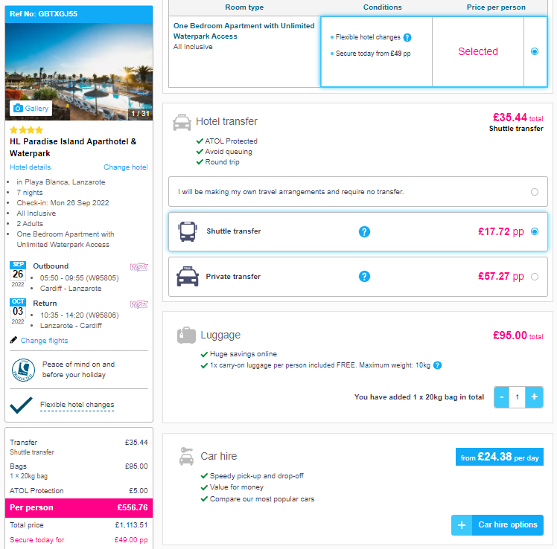Expand Car hire options button
Image resolution: width=557 pixels, height=549 pixels.
coord(497,525)
